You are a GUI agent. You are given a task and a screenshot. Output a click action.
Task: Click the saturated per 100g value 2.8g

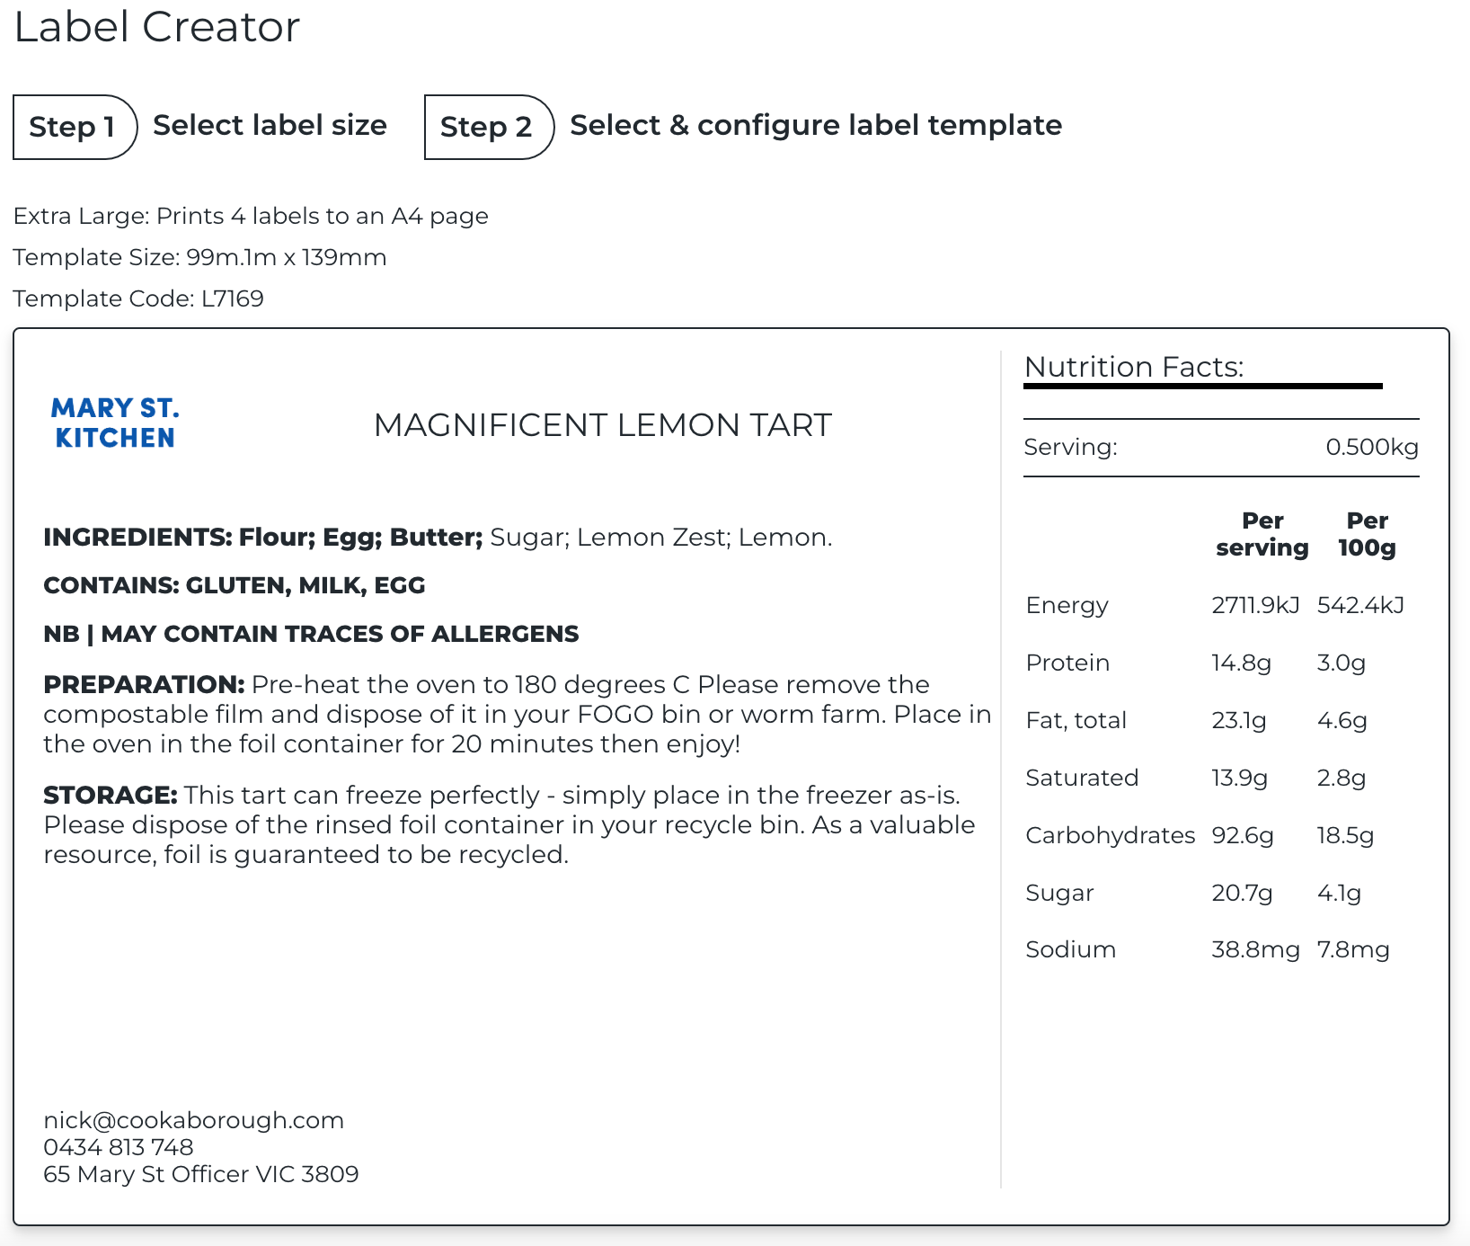point(1341,778)
